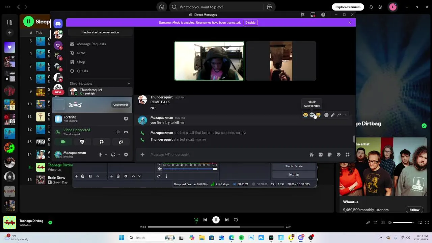Adjust the Spotify volume slider
432x243 pixels.
(x=404, y=223)
